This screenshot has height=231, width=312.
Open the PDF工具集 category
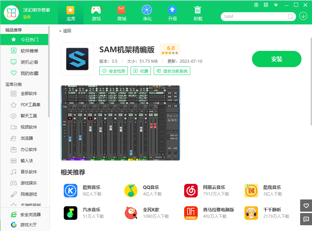click(x=24, y=105)
